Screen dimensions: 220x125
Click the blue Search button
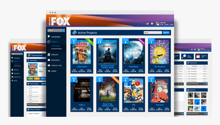[x=166, y=33]
